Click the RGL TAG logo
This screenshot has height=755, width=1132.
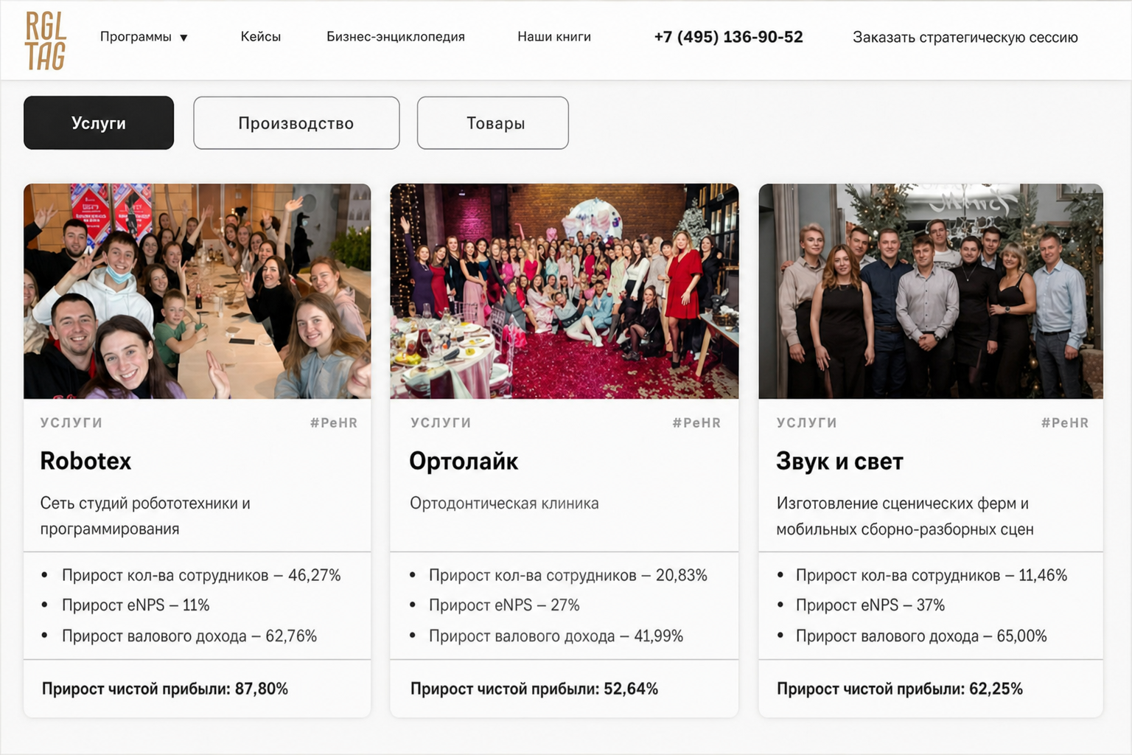(x=46, y=41)
